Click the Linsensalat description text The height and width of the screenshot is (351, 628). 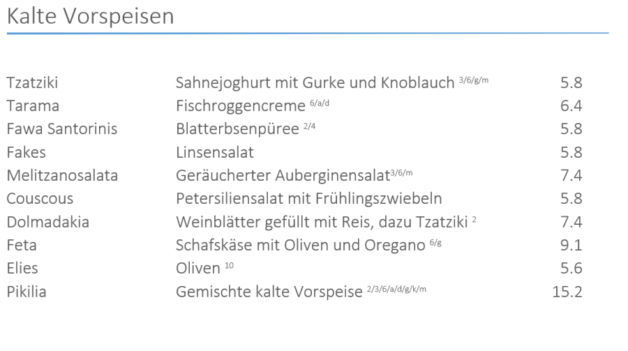(214, 152)
